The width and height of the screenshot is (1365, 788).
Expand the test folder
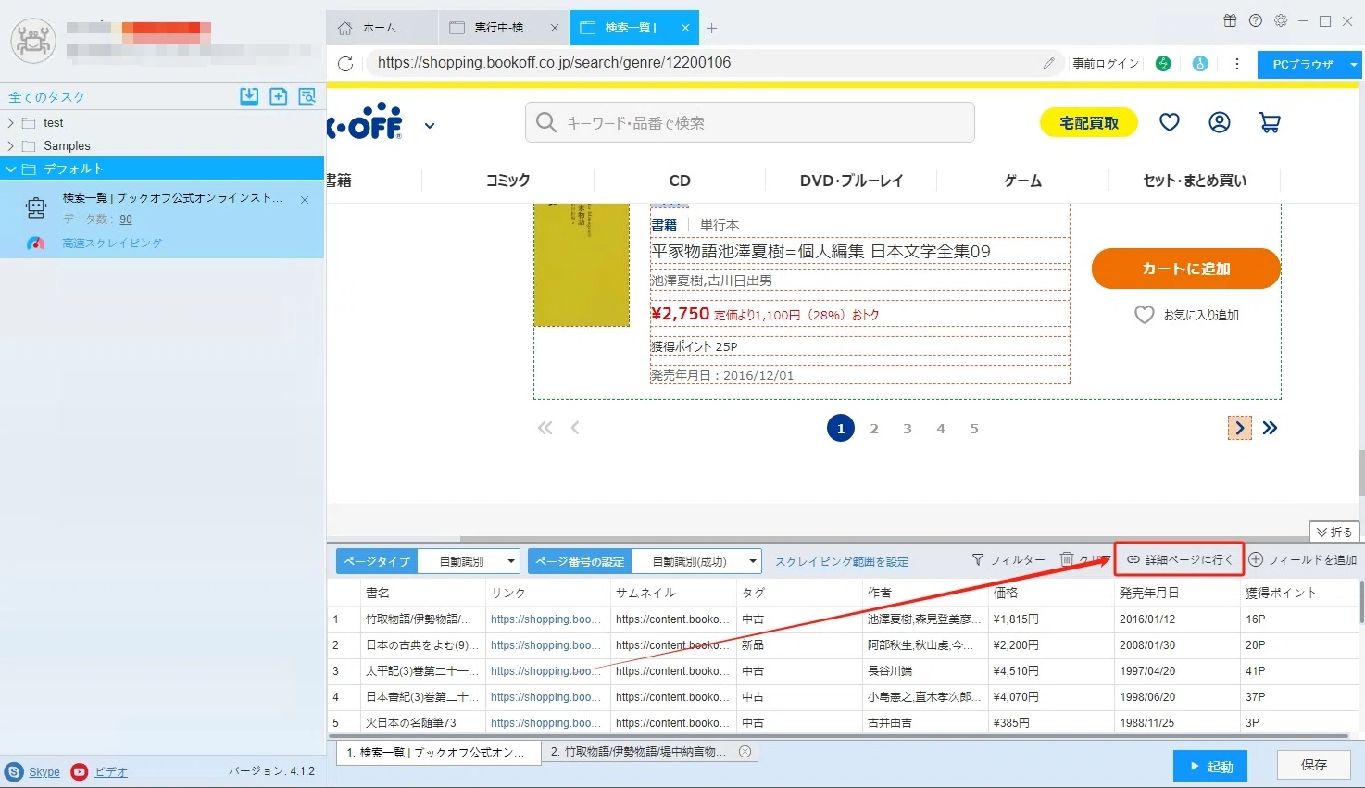pyautogui.click(x=10, y=122)
